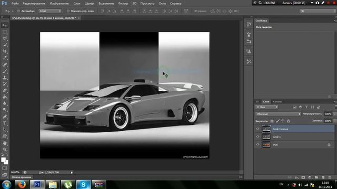
Task: Click the screenshot camera icon in recorder bar
Action: pos(317,3)
